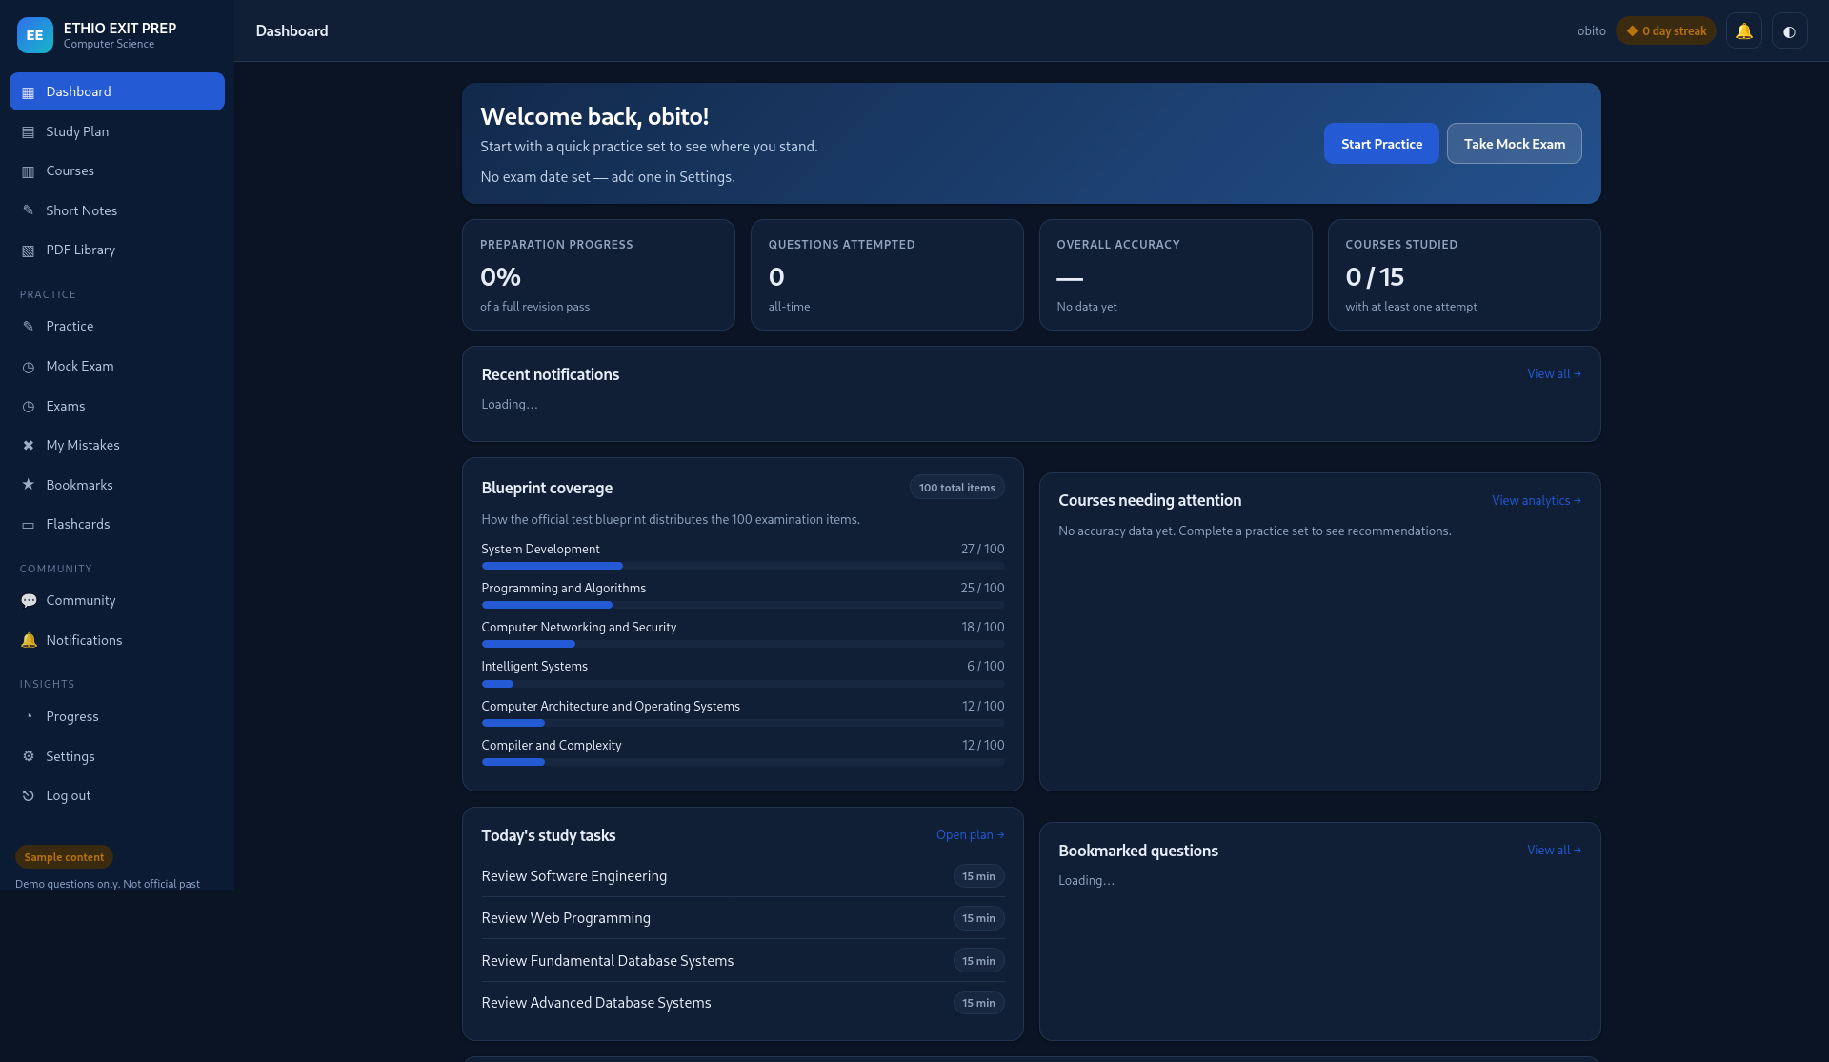Click the Log out icon
1829x1062 pixels.
pos(29,796)
